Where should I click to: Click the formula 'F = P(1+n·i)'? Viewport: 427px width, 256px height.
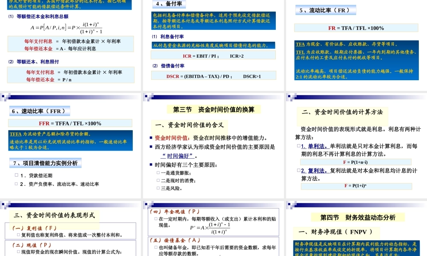(x=356, y=162)
